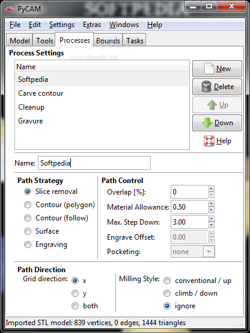Switch to the Bounds tab
Viewport: 250px width, 333px height.
108,40
